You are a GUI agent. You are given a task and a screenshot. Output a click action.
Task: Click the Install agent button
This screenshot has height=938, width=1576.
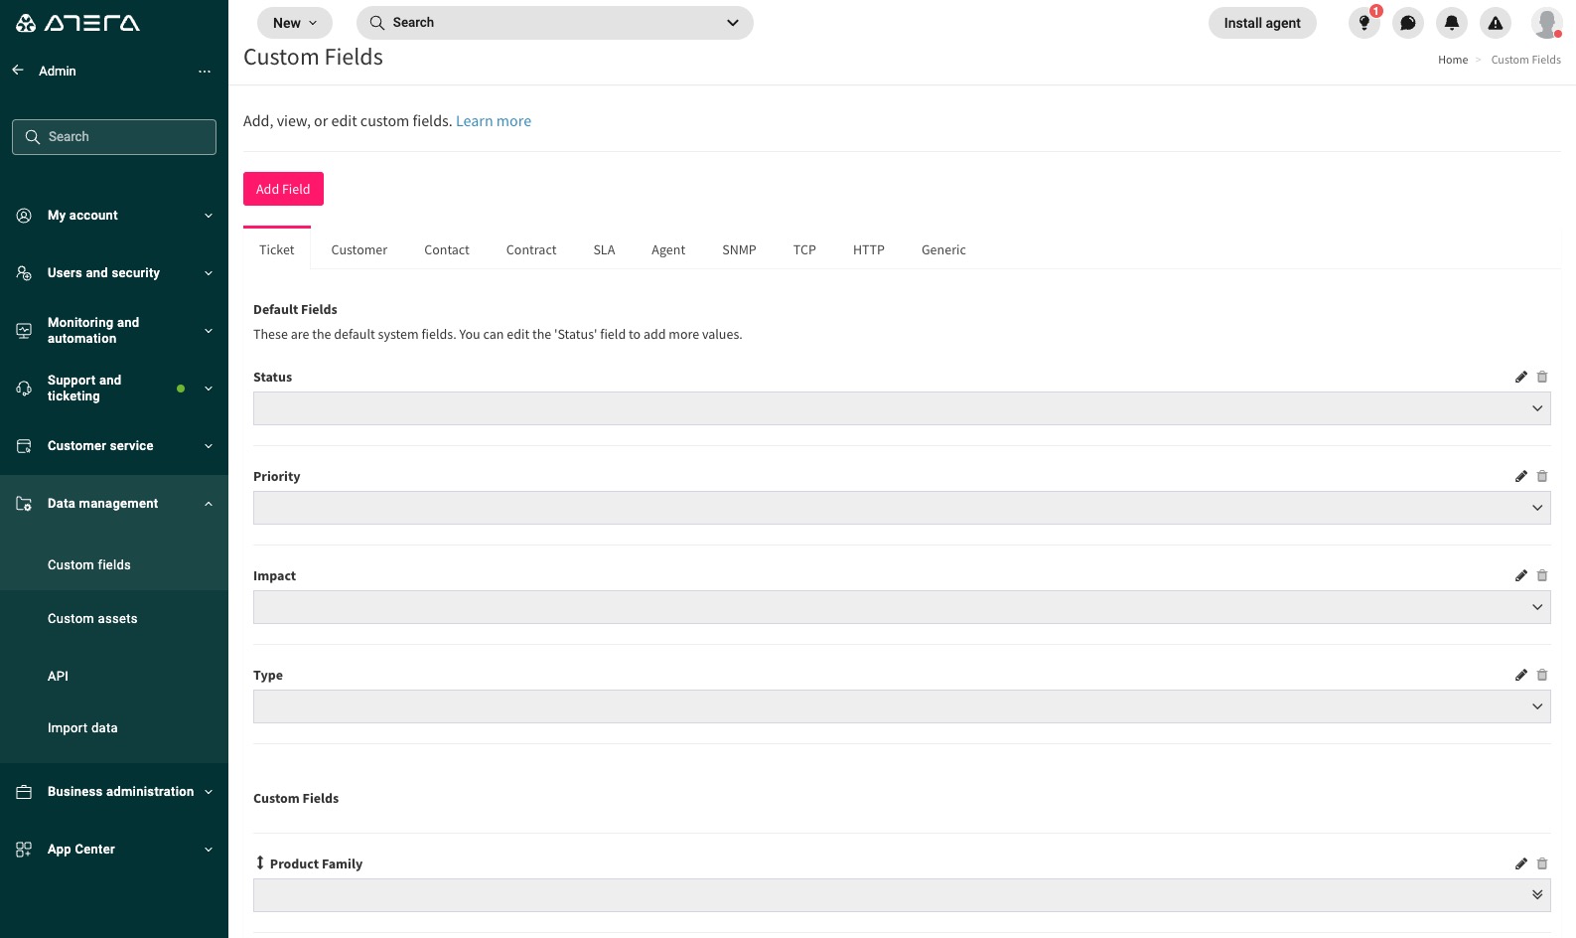tap(1262, 23)
